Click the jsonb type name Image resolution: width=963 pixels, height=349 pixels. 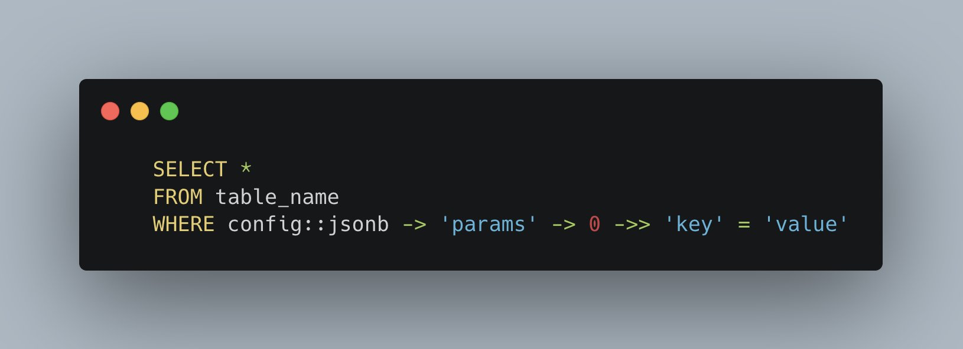(358, 225)
